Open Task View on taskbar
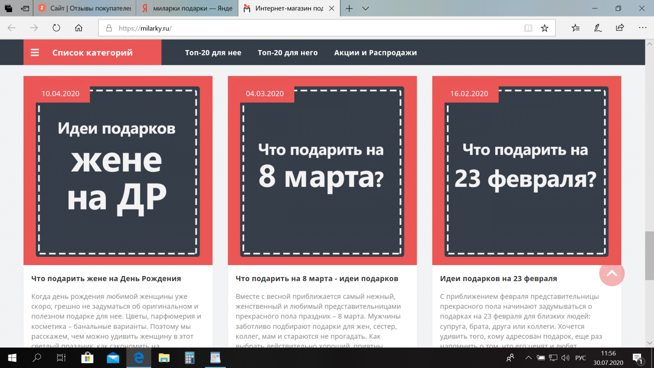Viewport: 654px width, 368px height. tap(61, 358)
